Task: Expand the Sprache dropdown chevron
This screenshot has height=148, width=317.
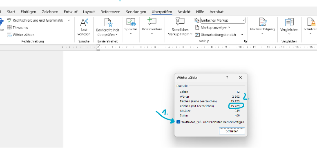Action: (131, 34)
